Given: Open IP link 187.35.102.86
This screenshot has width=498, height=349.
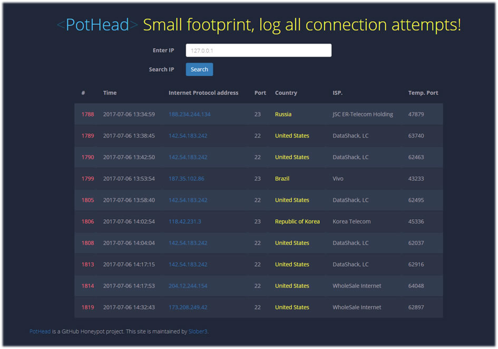Looking at the screenshot, I should pyautogui.click(x=186, y=179).
